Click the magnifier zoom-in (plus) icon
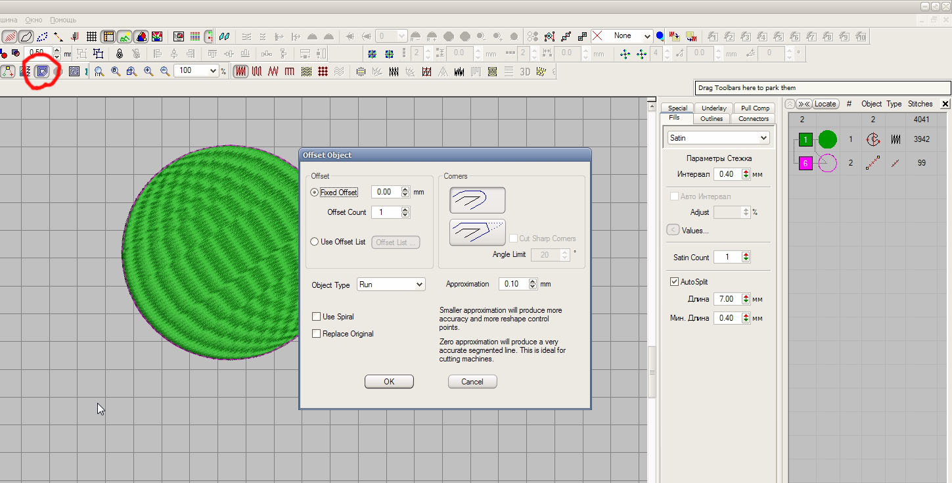952x483 pixels. pyautogui.click(x=148, y=71)
